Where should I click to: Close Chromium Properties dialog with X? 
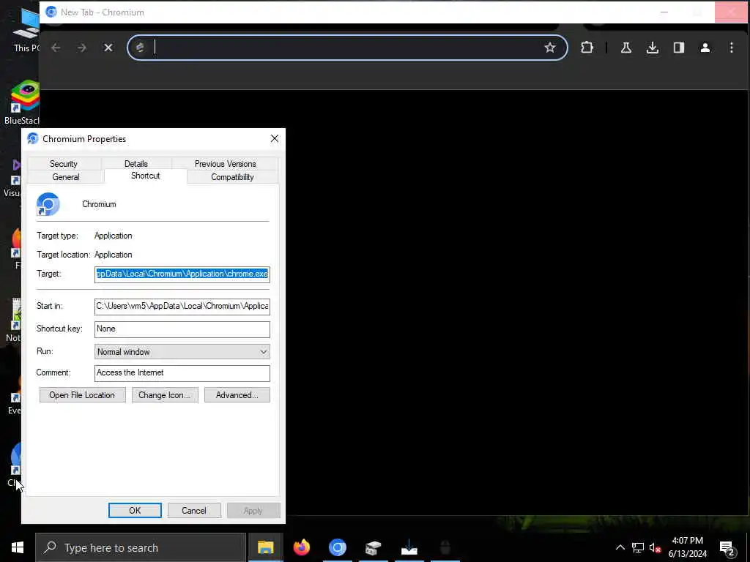pos(275,138)
